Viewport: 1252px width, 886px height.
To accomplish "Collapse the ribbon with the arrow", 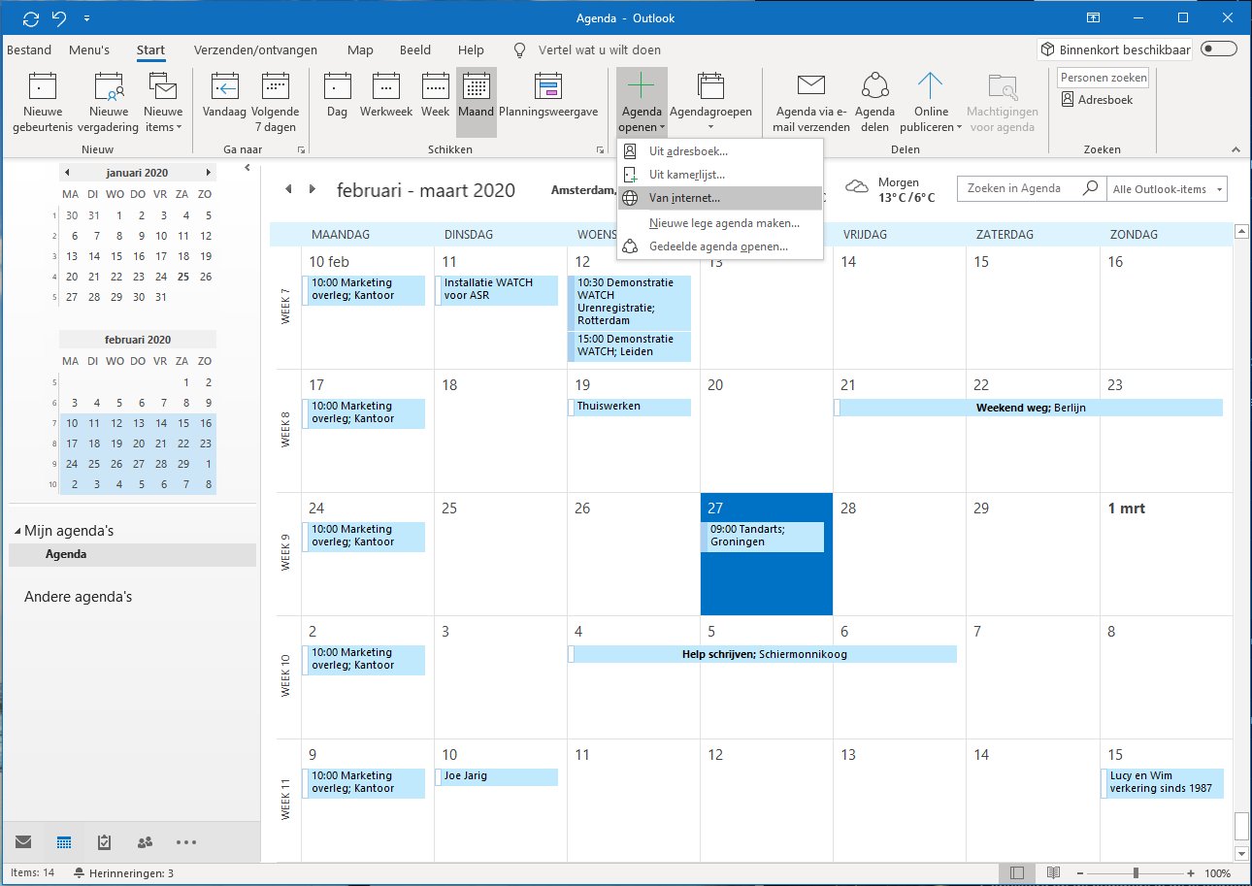I will pos(1236,149).
